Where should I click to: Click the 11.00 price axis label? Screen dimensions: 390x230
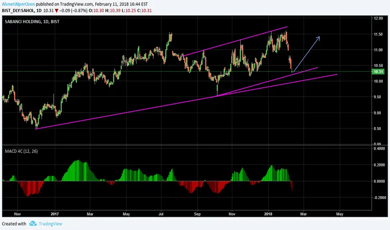coord(378,50)
